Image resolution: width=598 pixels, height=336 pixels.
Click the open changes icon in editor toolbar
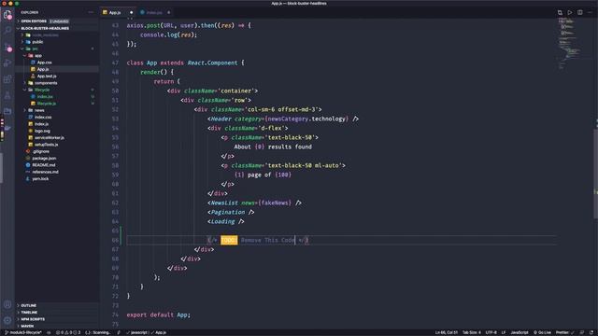point(560,12)
